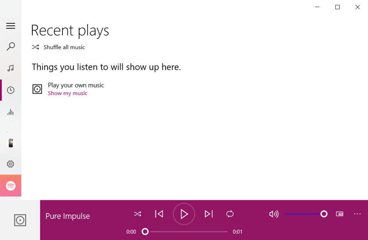Click the Spotify logo tile
The width and height of the screenshot is (368, 240).
(10, 186)
